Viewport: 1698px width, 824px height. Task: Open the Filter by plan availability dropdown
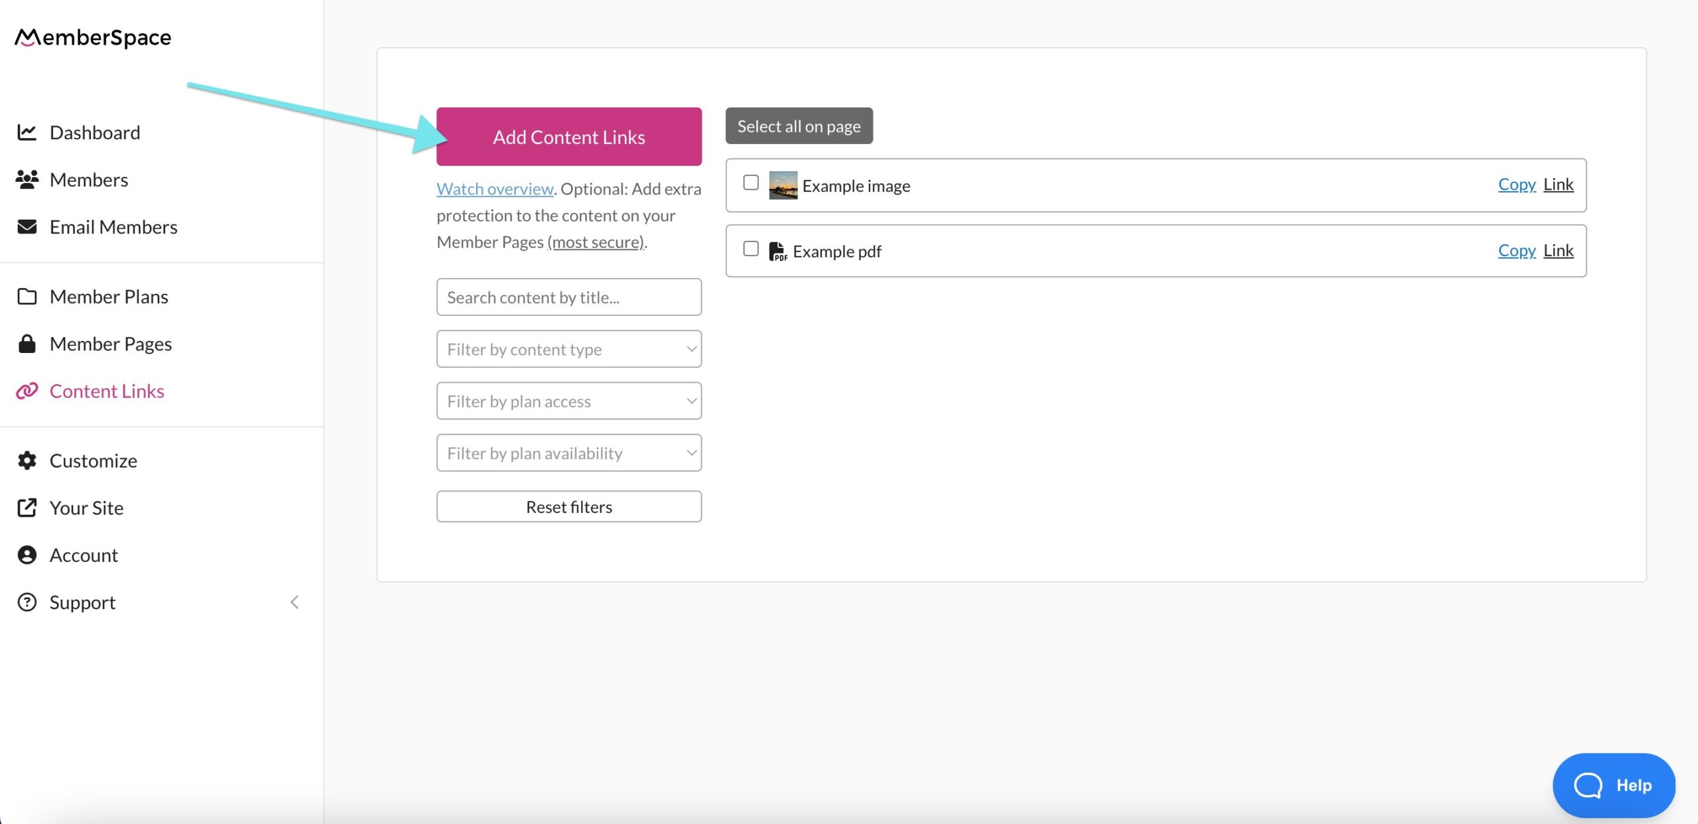point(569,452)
